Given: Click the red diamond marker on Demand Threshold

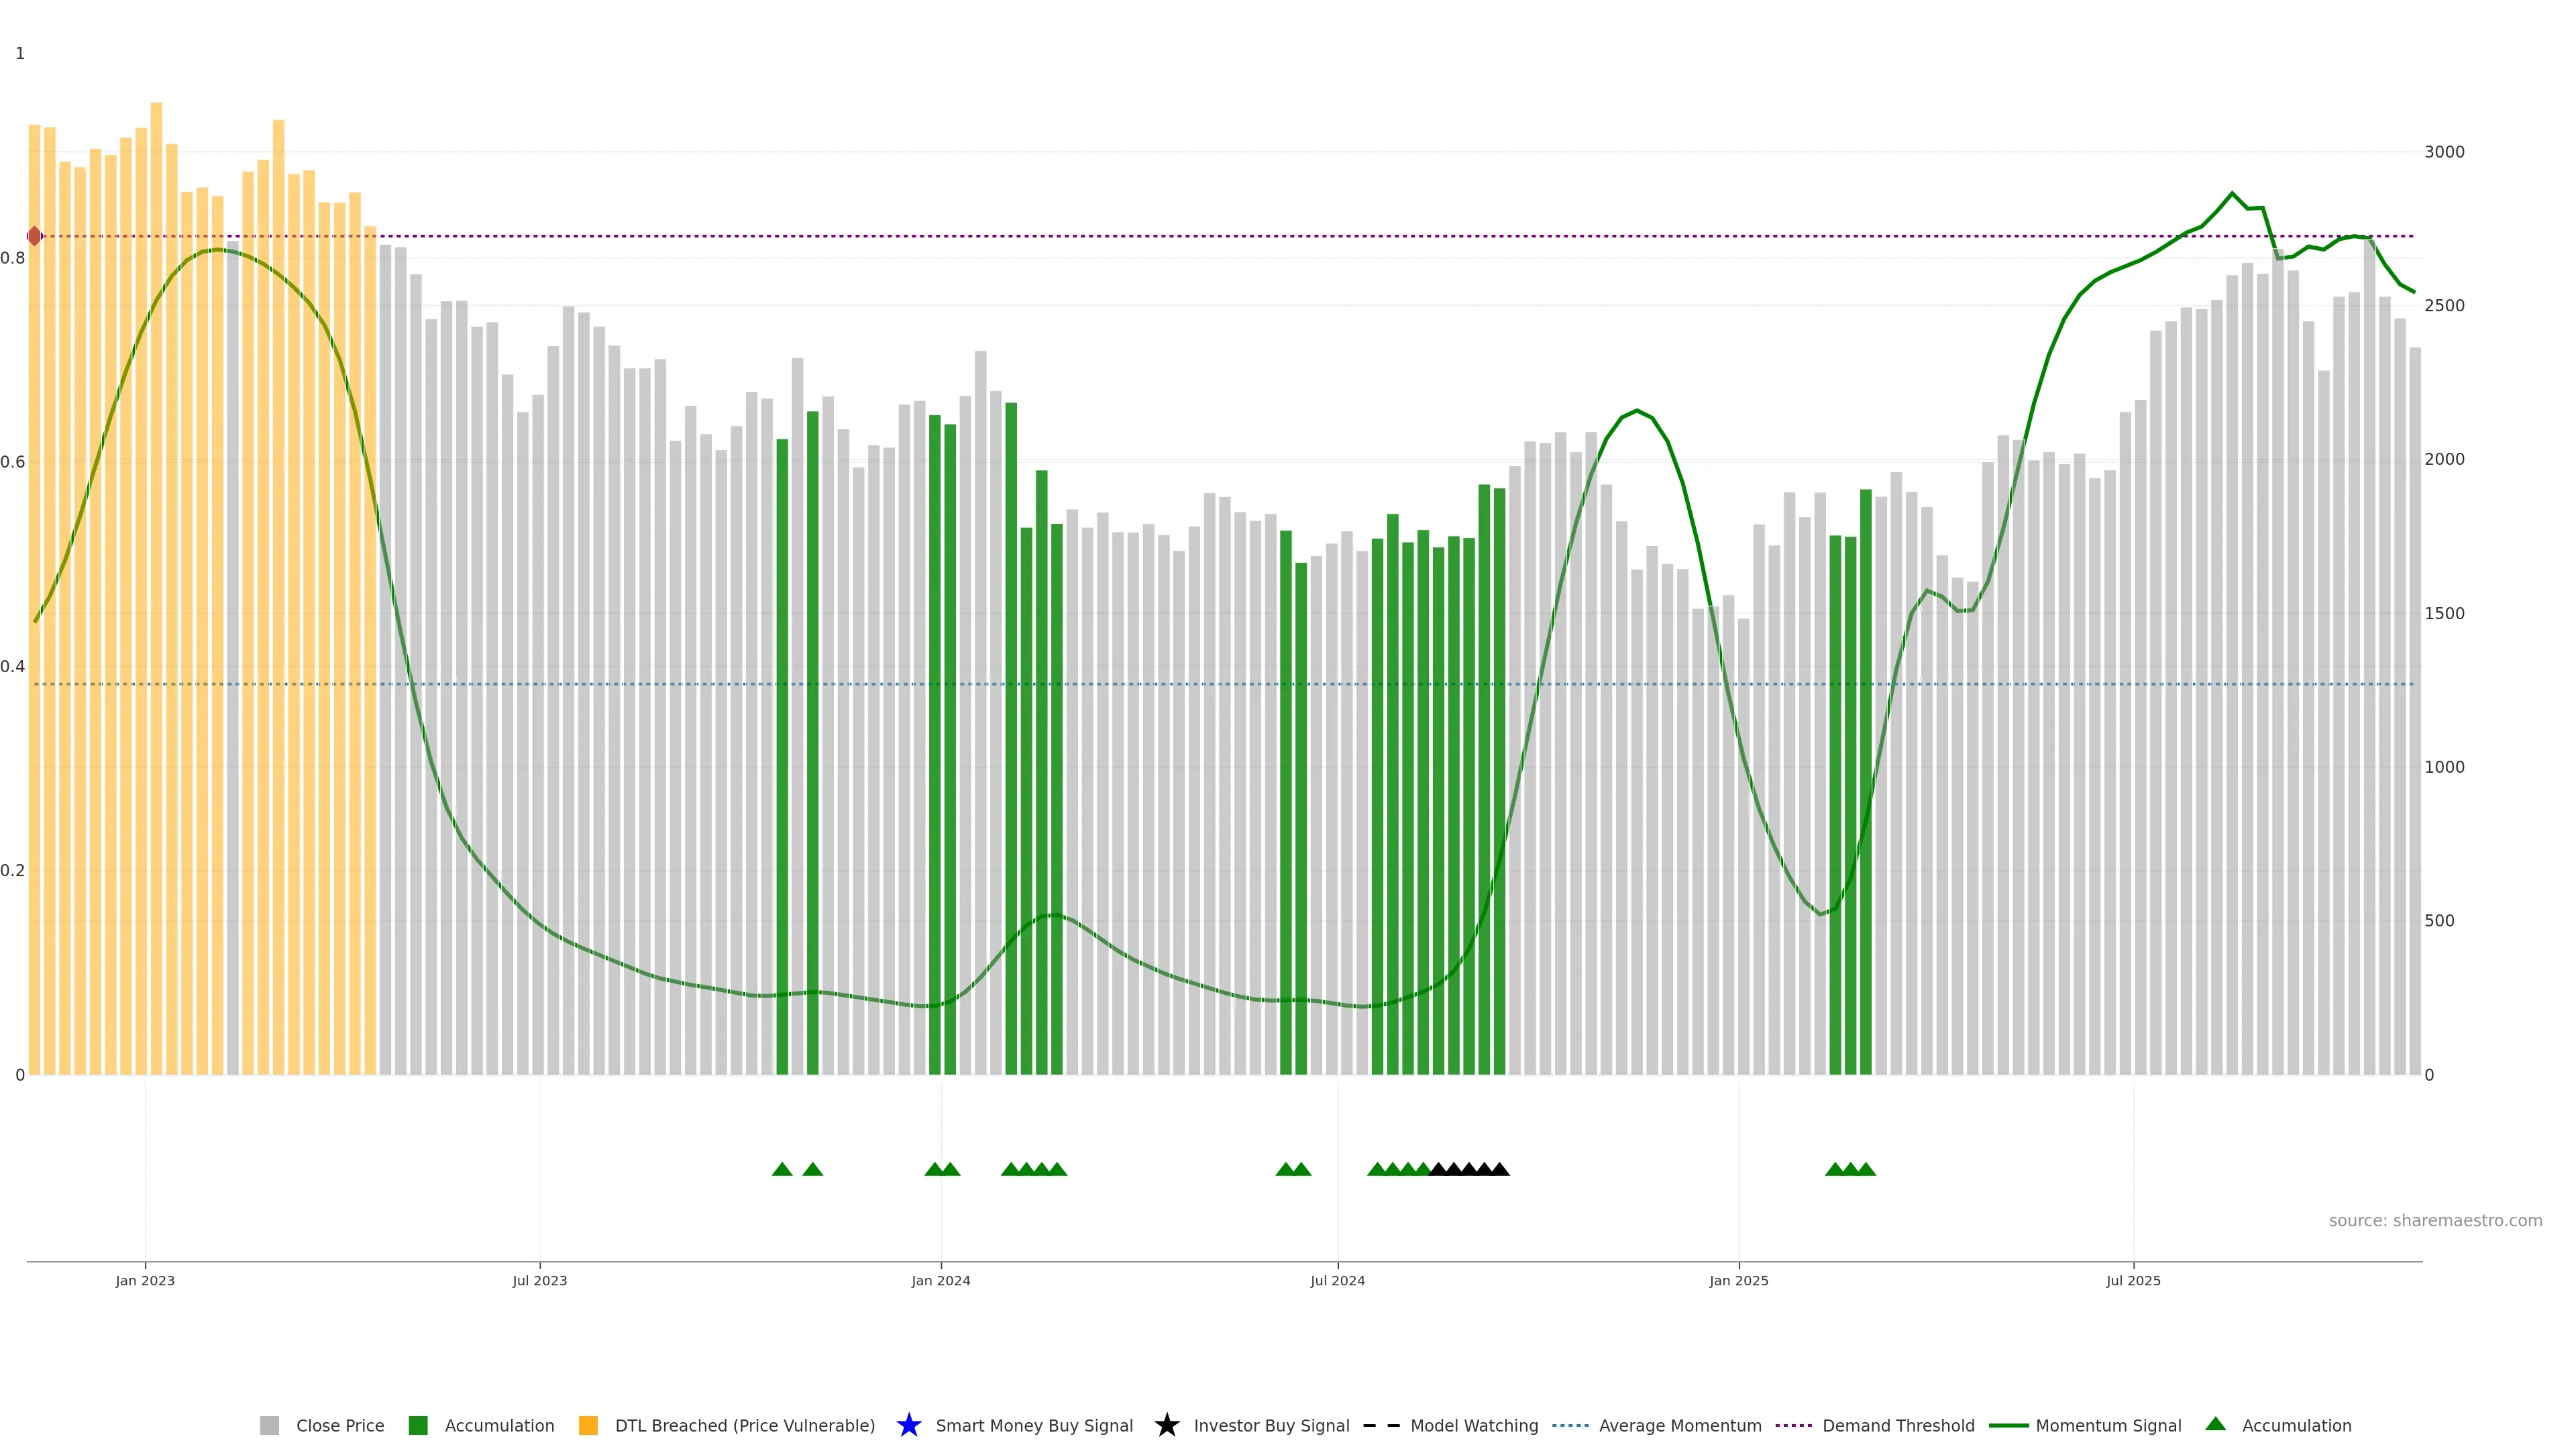Looking at the screenshot, I should point(35,236).
